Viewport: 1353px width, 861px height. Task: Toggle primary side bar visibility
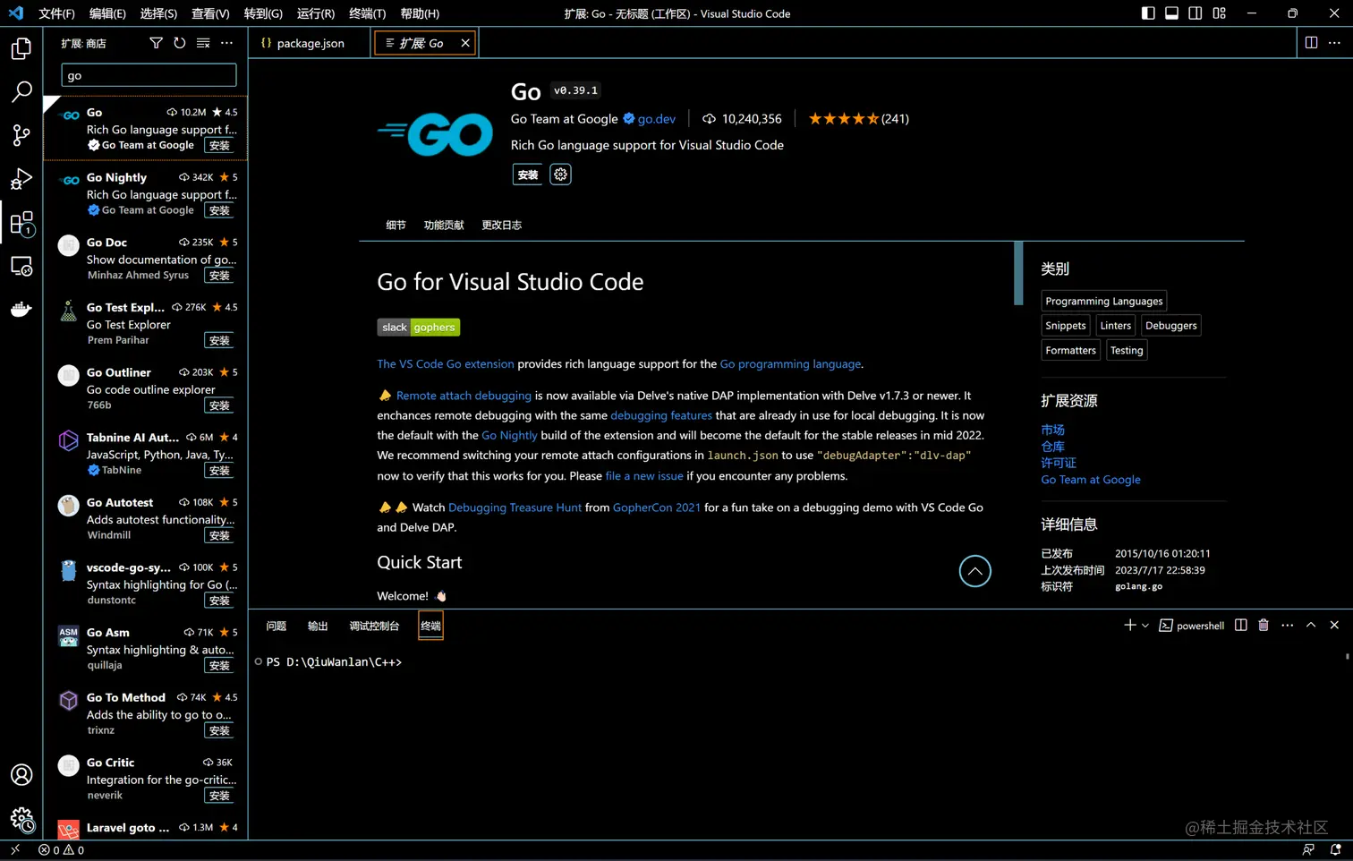[1148, 13]
